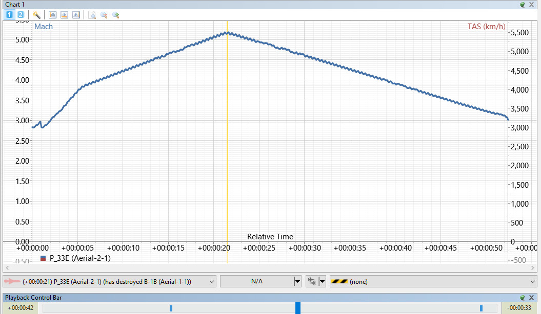Screen dimensions: 541x314
Task: Click the Playback Control Bar title
Action: [33, 298]
